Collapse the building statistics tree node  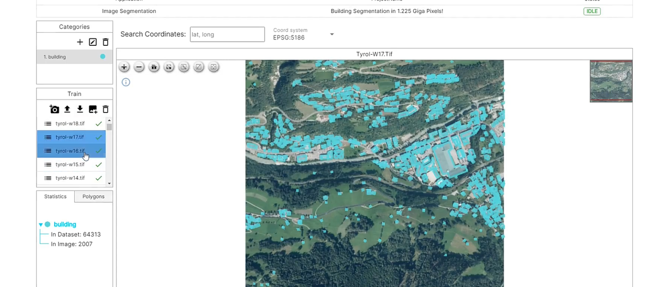[41, 225]
